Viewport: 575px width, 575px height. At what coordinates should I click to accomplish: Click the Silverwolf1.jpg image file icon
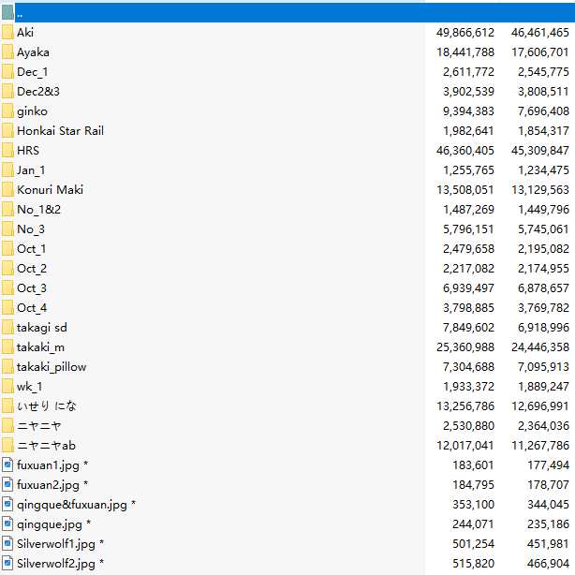pyautogui.click(x=7, y=544)
